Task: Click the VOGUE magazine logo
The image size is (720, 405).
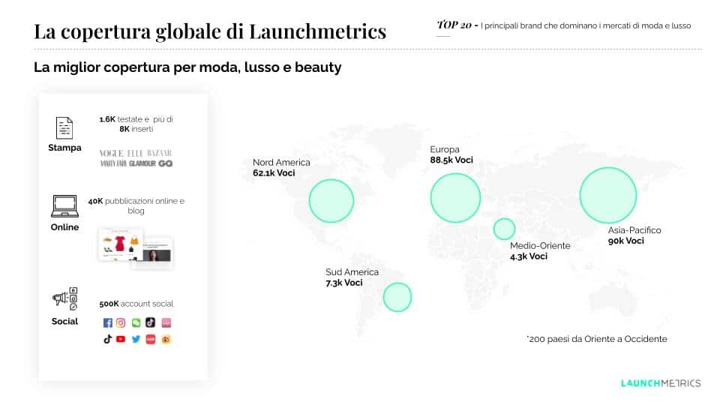Action: click(110, 153)
